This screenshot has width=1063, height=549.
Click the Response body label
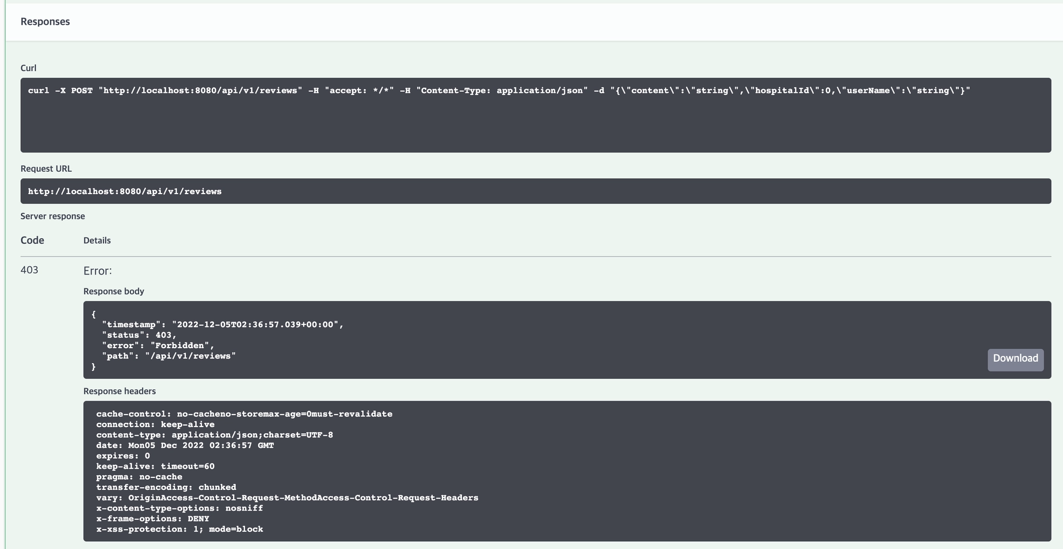[114, 291]
